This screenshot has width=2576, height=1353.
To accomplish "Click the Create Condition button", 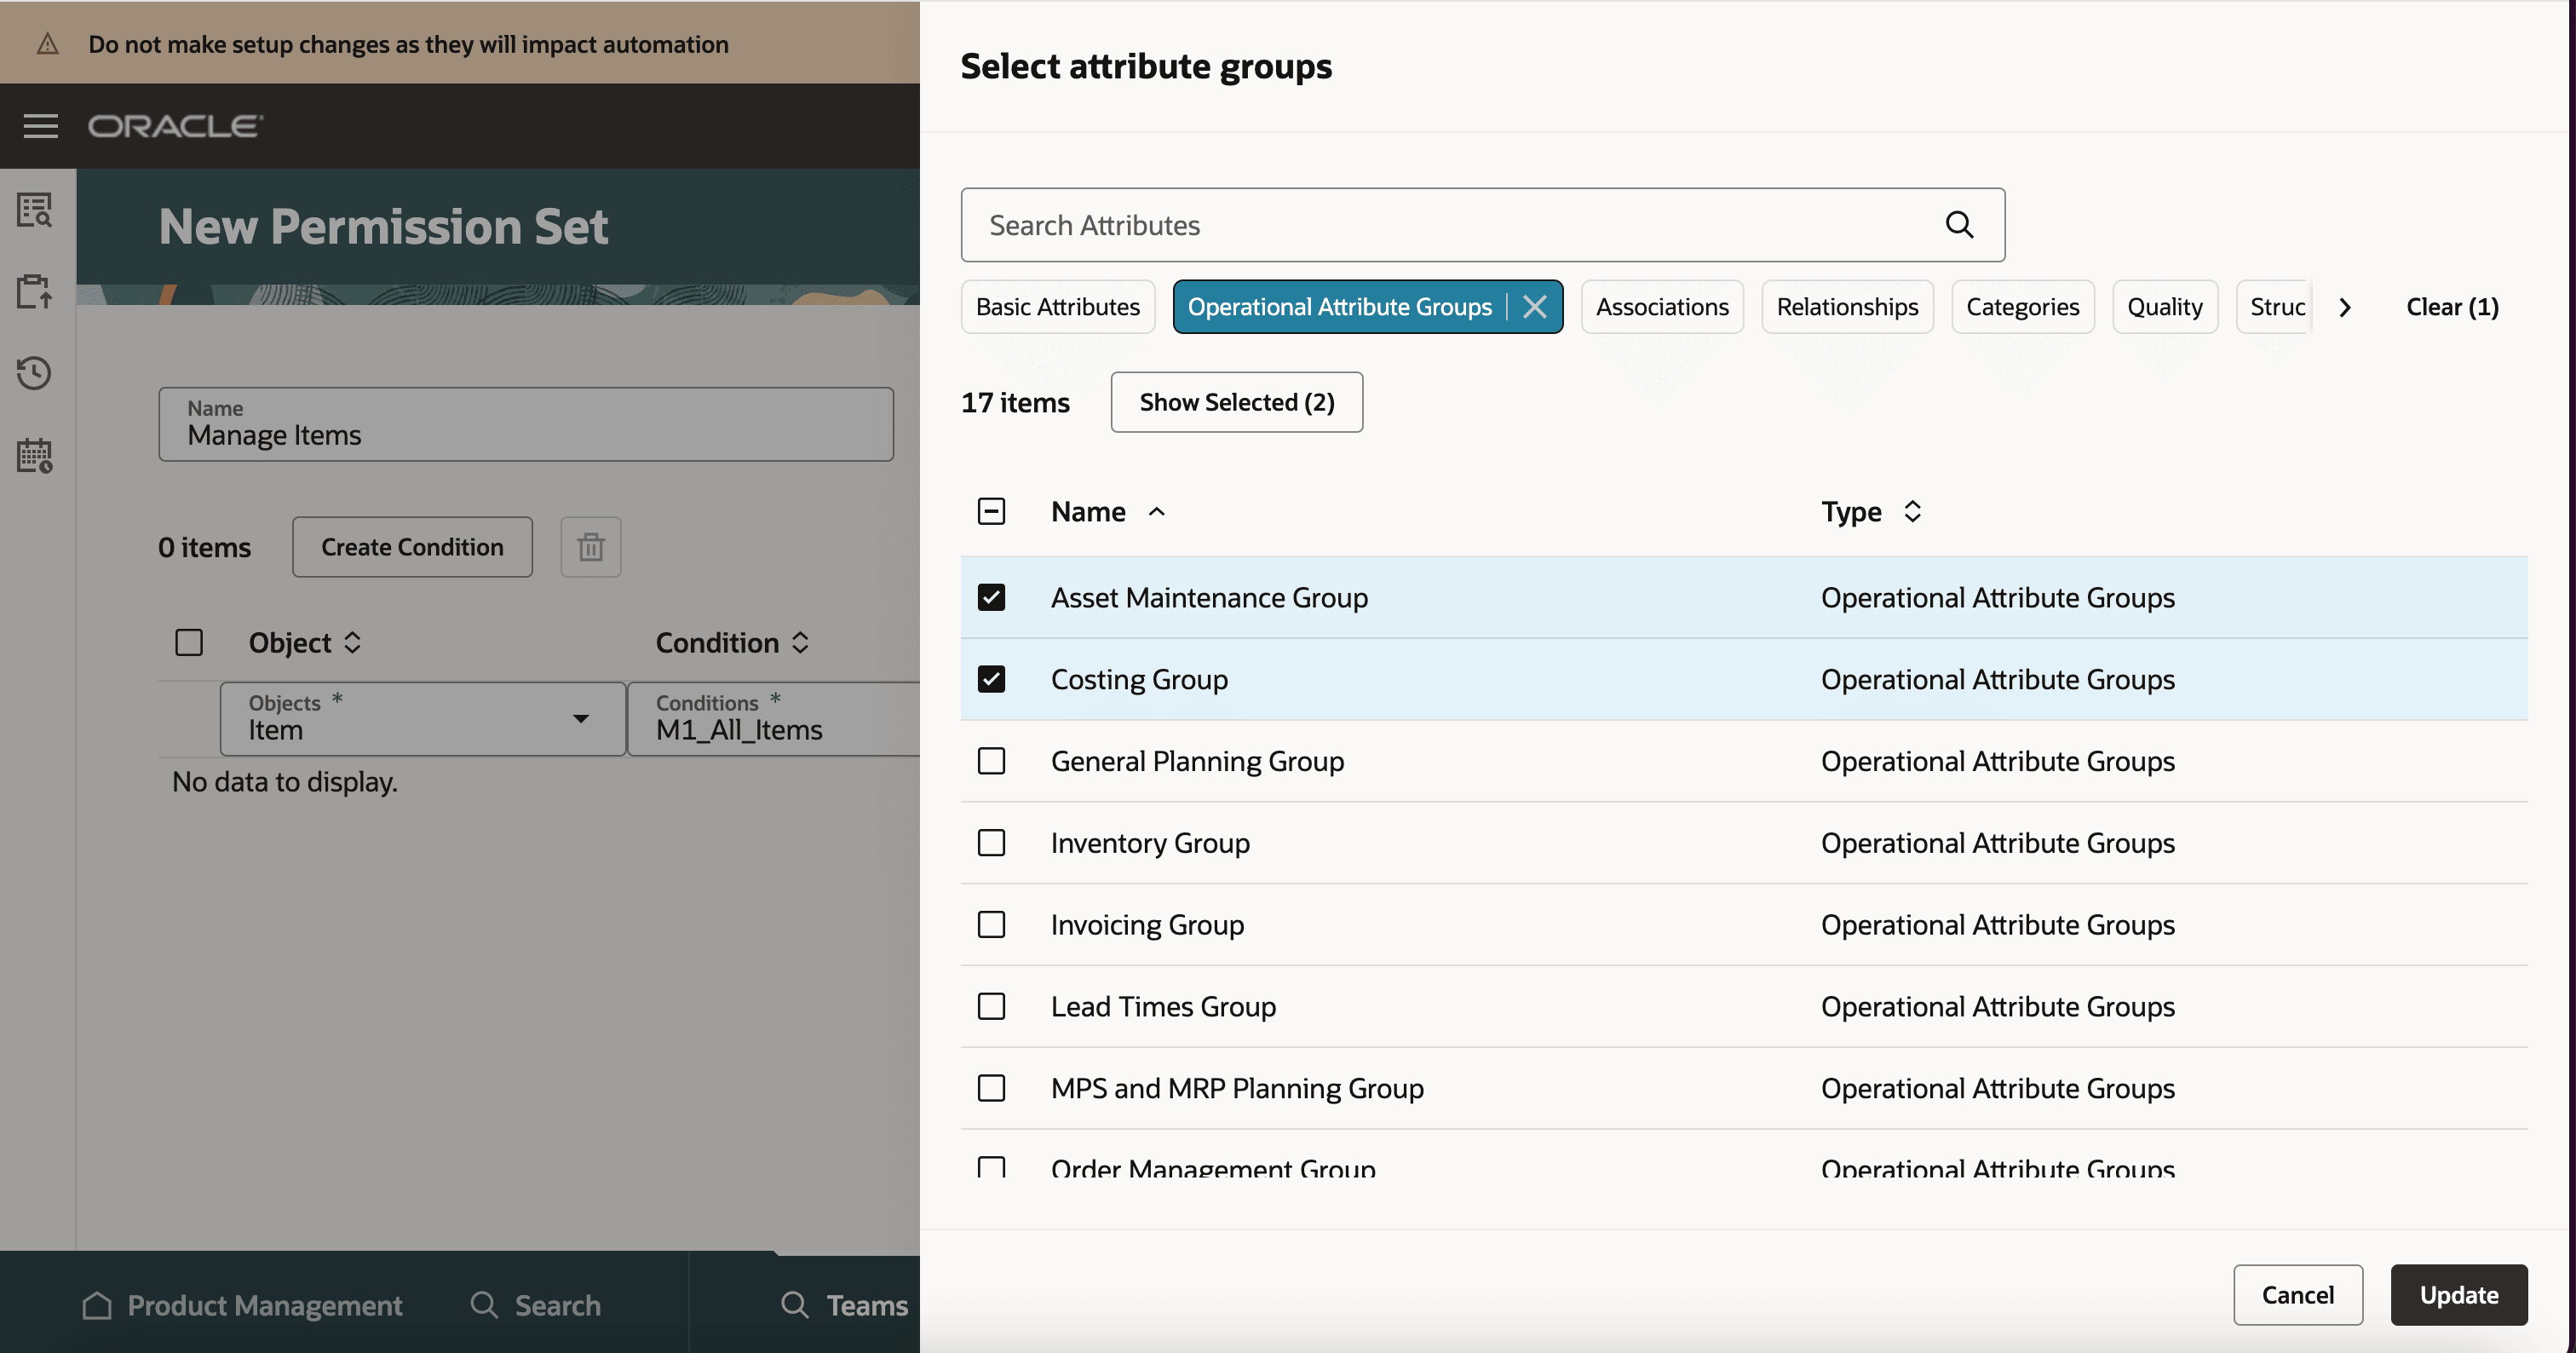I will [412, 547].
